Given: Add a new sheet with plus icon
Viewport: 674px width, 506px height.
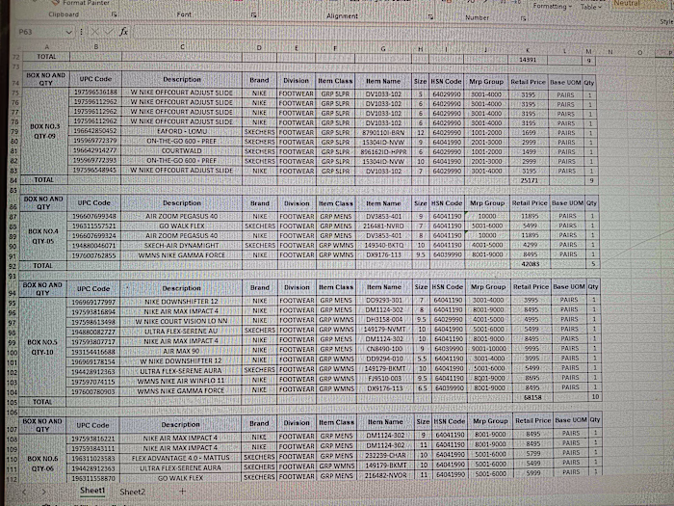Looking at the screenshot, I should [x=182, y=491].
